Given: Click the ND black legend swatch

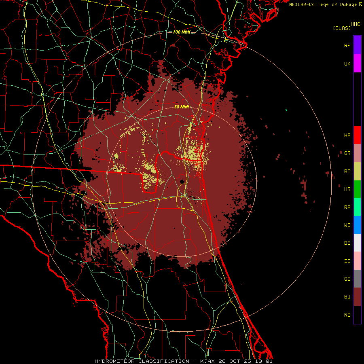Looking at the screenshot, I should [357, 315].
